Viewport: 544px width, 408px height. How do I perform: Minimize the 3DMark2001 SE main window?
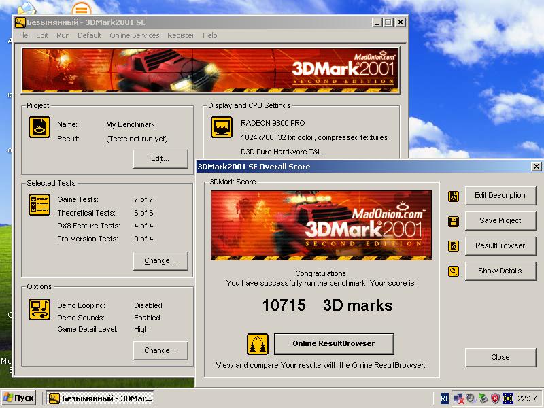377,22
